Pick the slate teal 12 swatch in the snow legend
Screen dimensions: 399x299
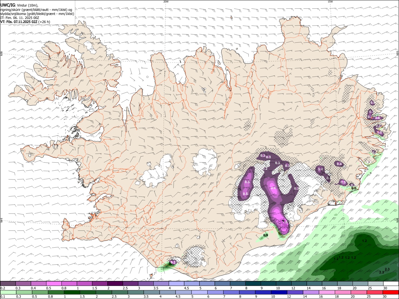click(299, 284)
